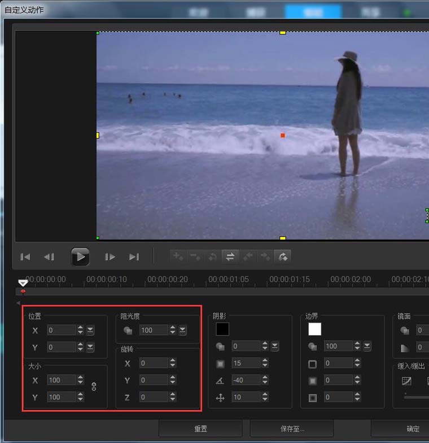Click the move keyframe right icon
This screenshot has height=443, width=429.
(x=265, y=257)
